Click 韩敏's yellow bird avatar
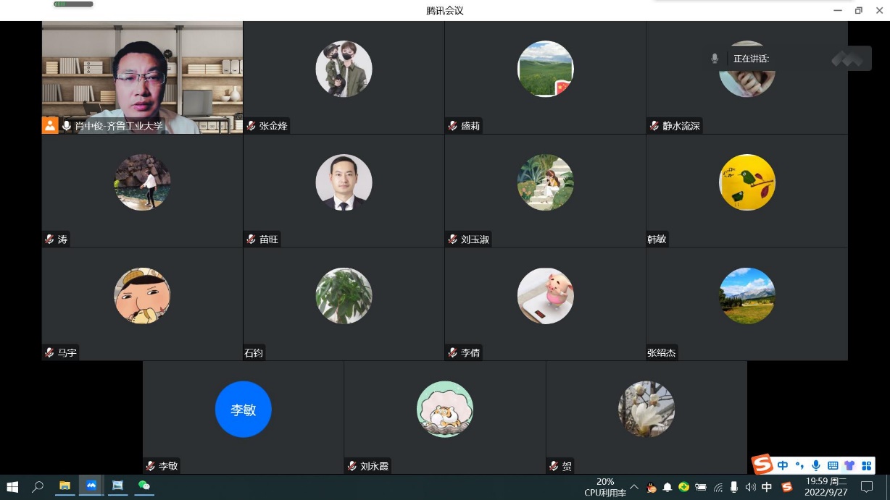The width and height of the screenshot is (890, 500). pos(747,182)
